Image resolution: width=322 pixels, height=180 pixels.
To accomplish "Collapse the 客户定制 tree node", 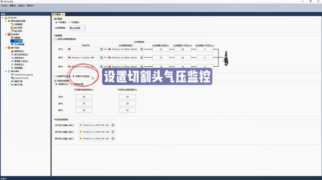I will 5,48.
